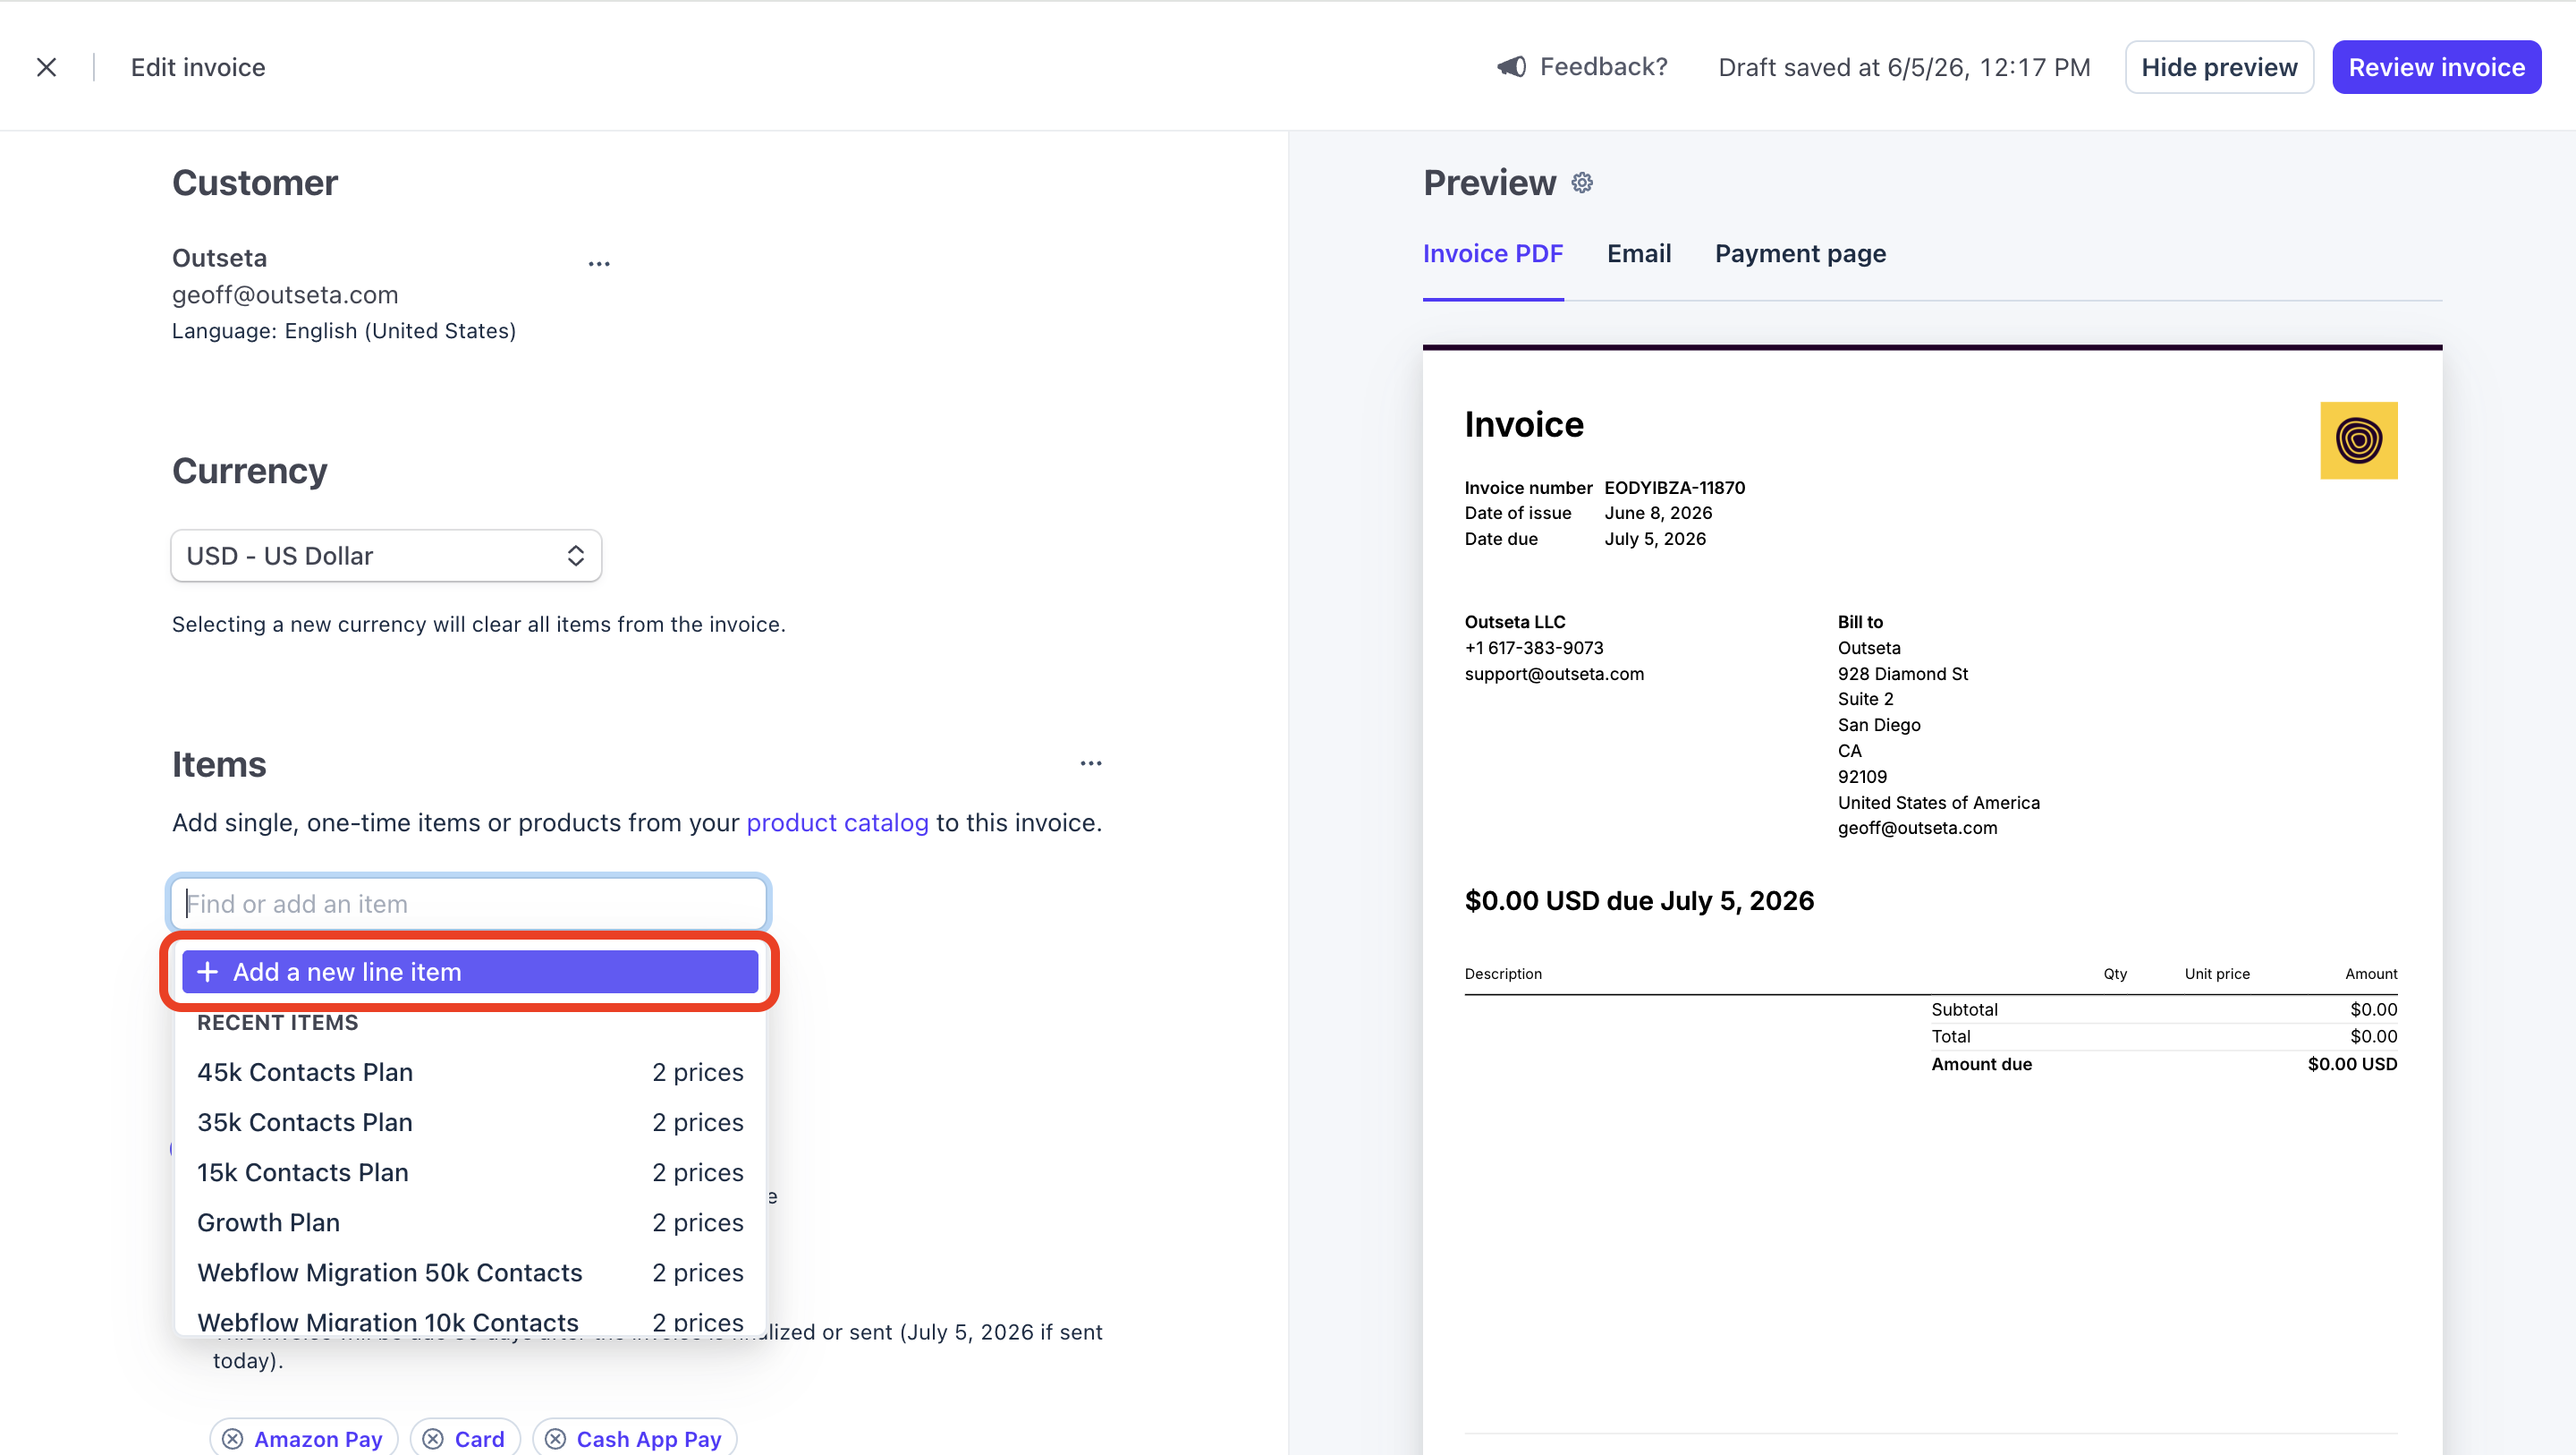This screenshot has width=2576, height=1455.
Task: Open customer options three-dot menu
Action: (x=599, y=264)
